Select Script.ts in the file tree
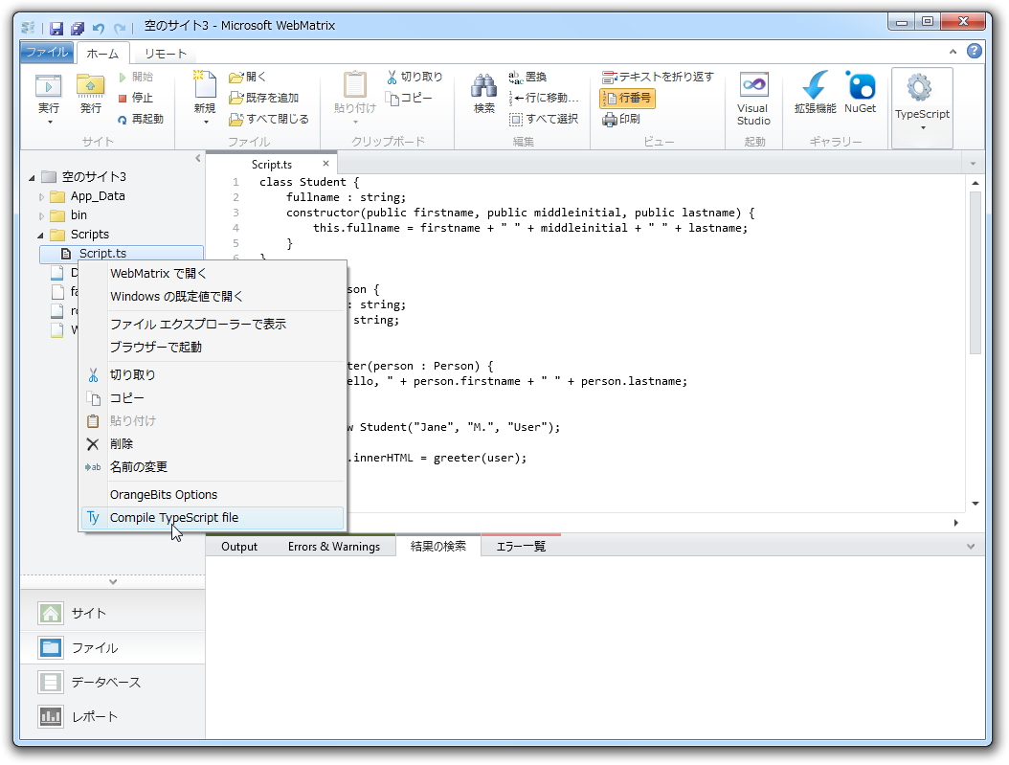The height and width of the screenshot is (765, 1009). [121, 254]
